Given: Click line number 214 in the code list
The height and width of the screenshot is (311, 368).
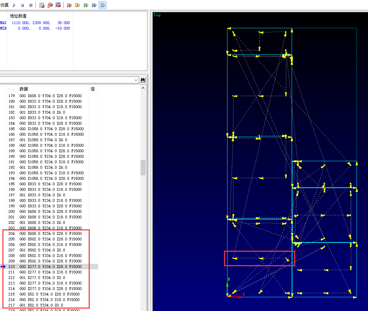Looking at the screenshot, I should [11, 289].
